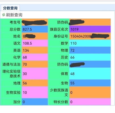Click the 身份证号 value starting 1504042008

[x=81, y=36]
